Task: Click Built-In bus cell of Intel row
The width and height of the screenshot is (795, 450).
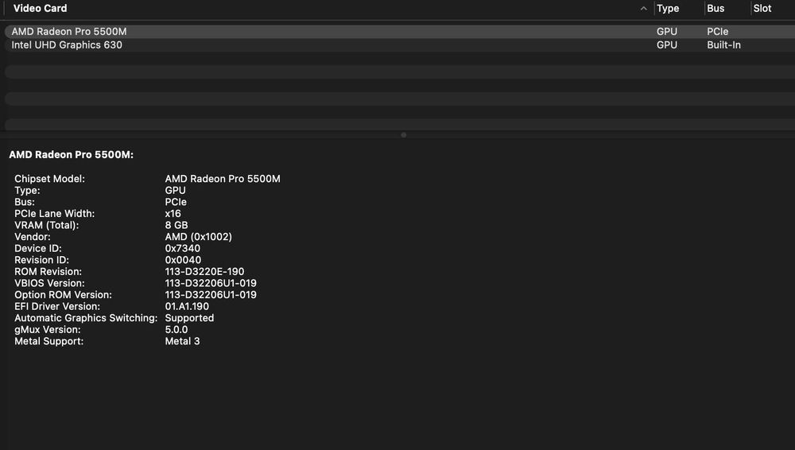Action: (723, 45)
